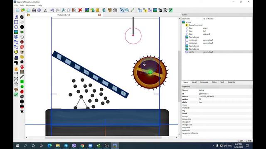Click the save floppy disk toolbar icon
Screen dimensions: 266x149
coord(34,10)
